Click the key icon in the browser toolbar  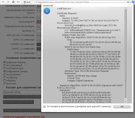coord(18,2)
